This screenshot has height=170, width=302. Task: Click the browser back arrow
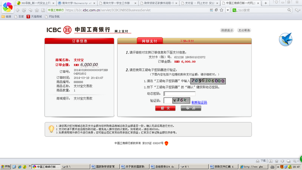point(18,10)
